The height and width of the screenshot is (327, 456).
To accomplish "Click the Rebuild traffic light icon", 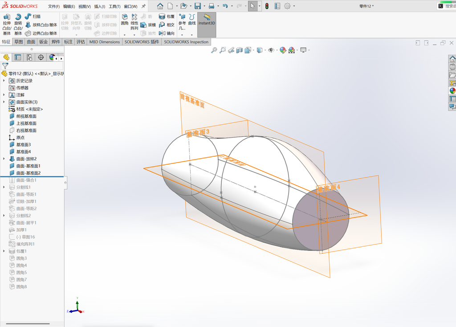I will tap(267, 6).
